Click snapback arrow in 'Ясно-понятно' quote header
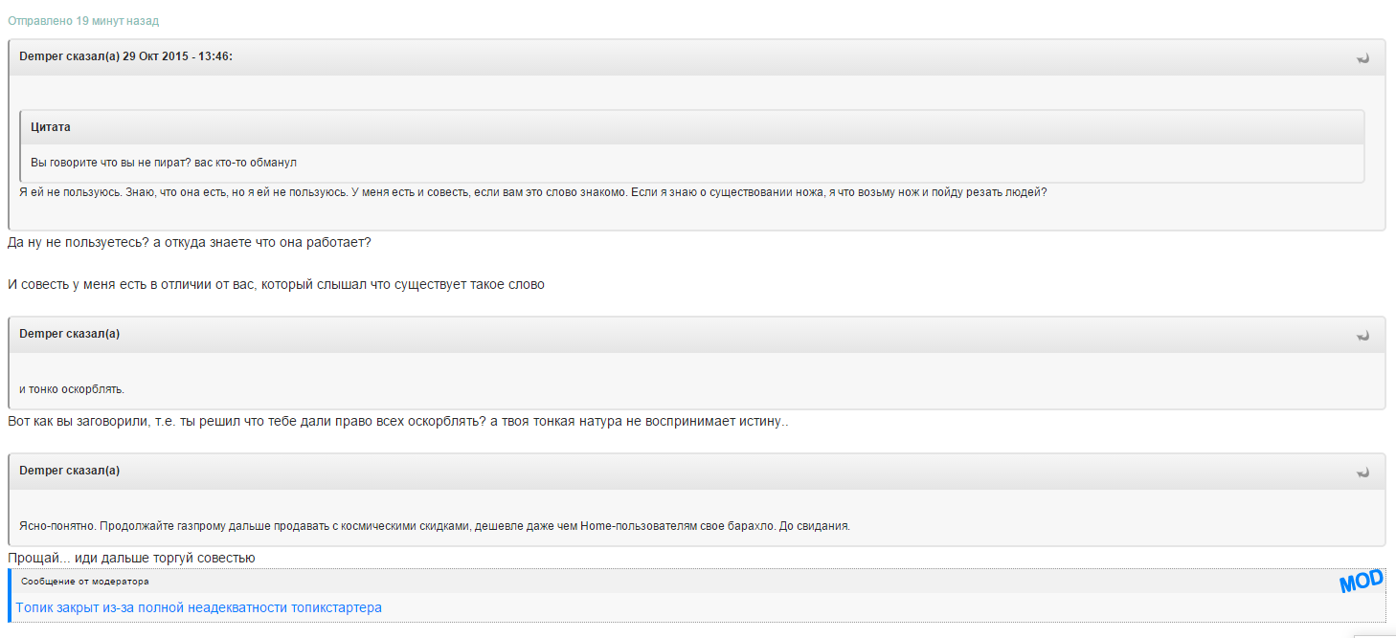 (1362, 473)
